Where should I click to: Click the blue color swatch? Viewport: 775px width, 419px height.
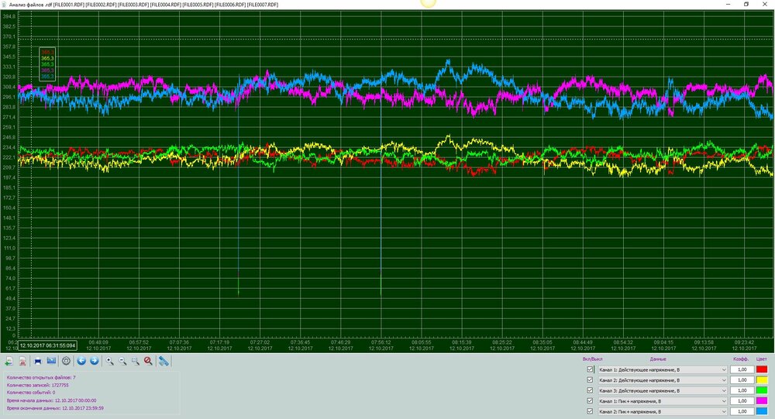coord(762,411)
